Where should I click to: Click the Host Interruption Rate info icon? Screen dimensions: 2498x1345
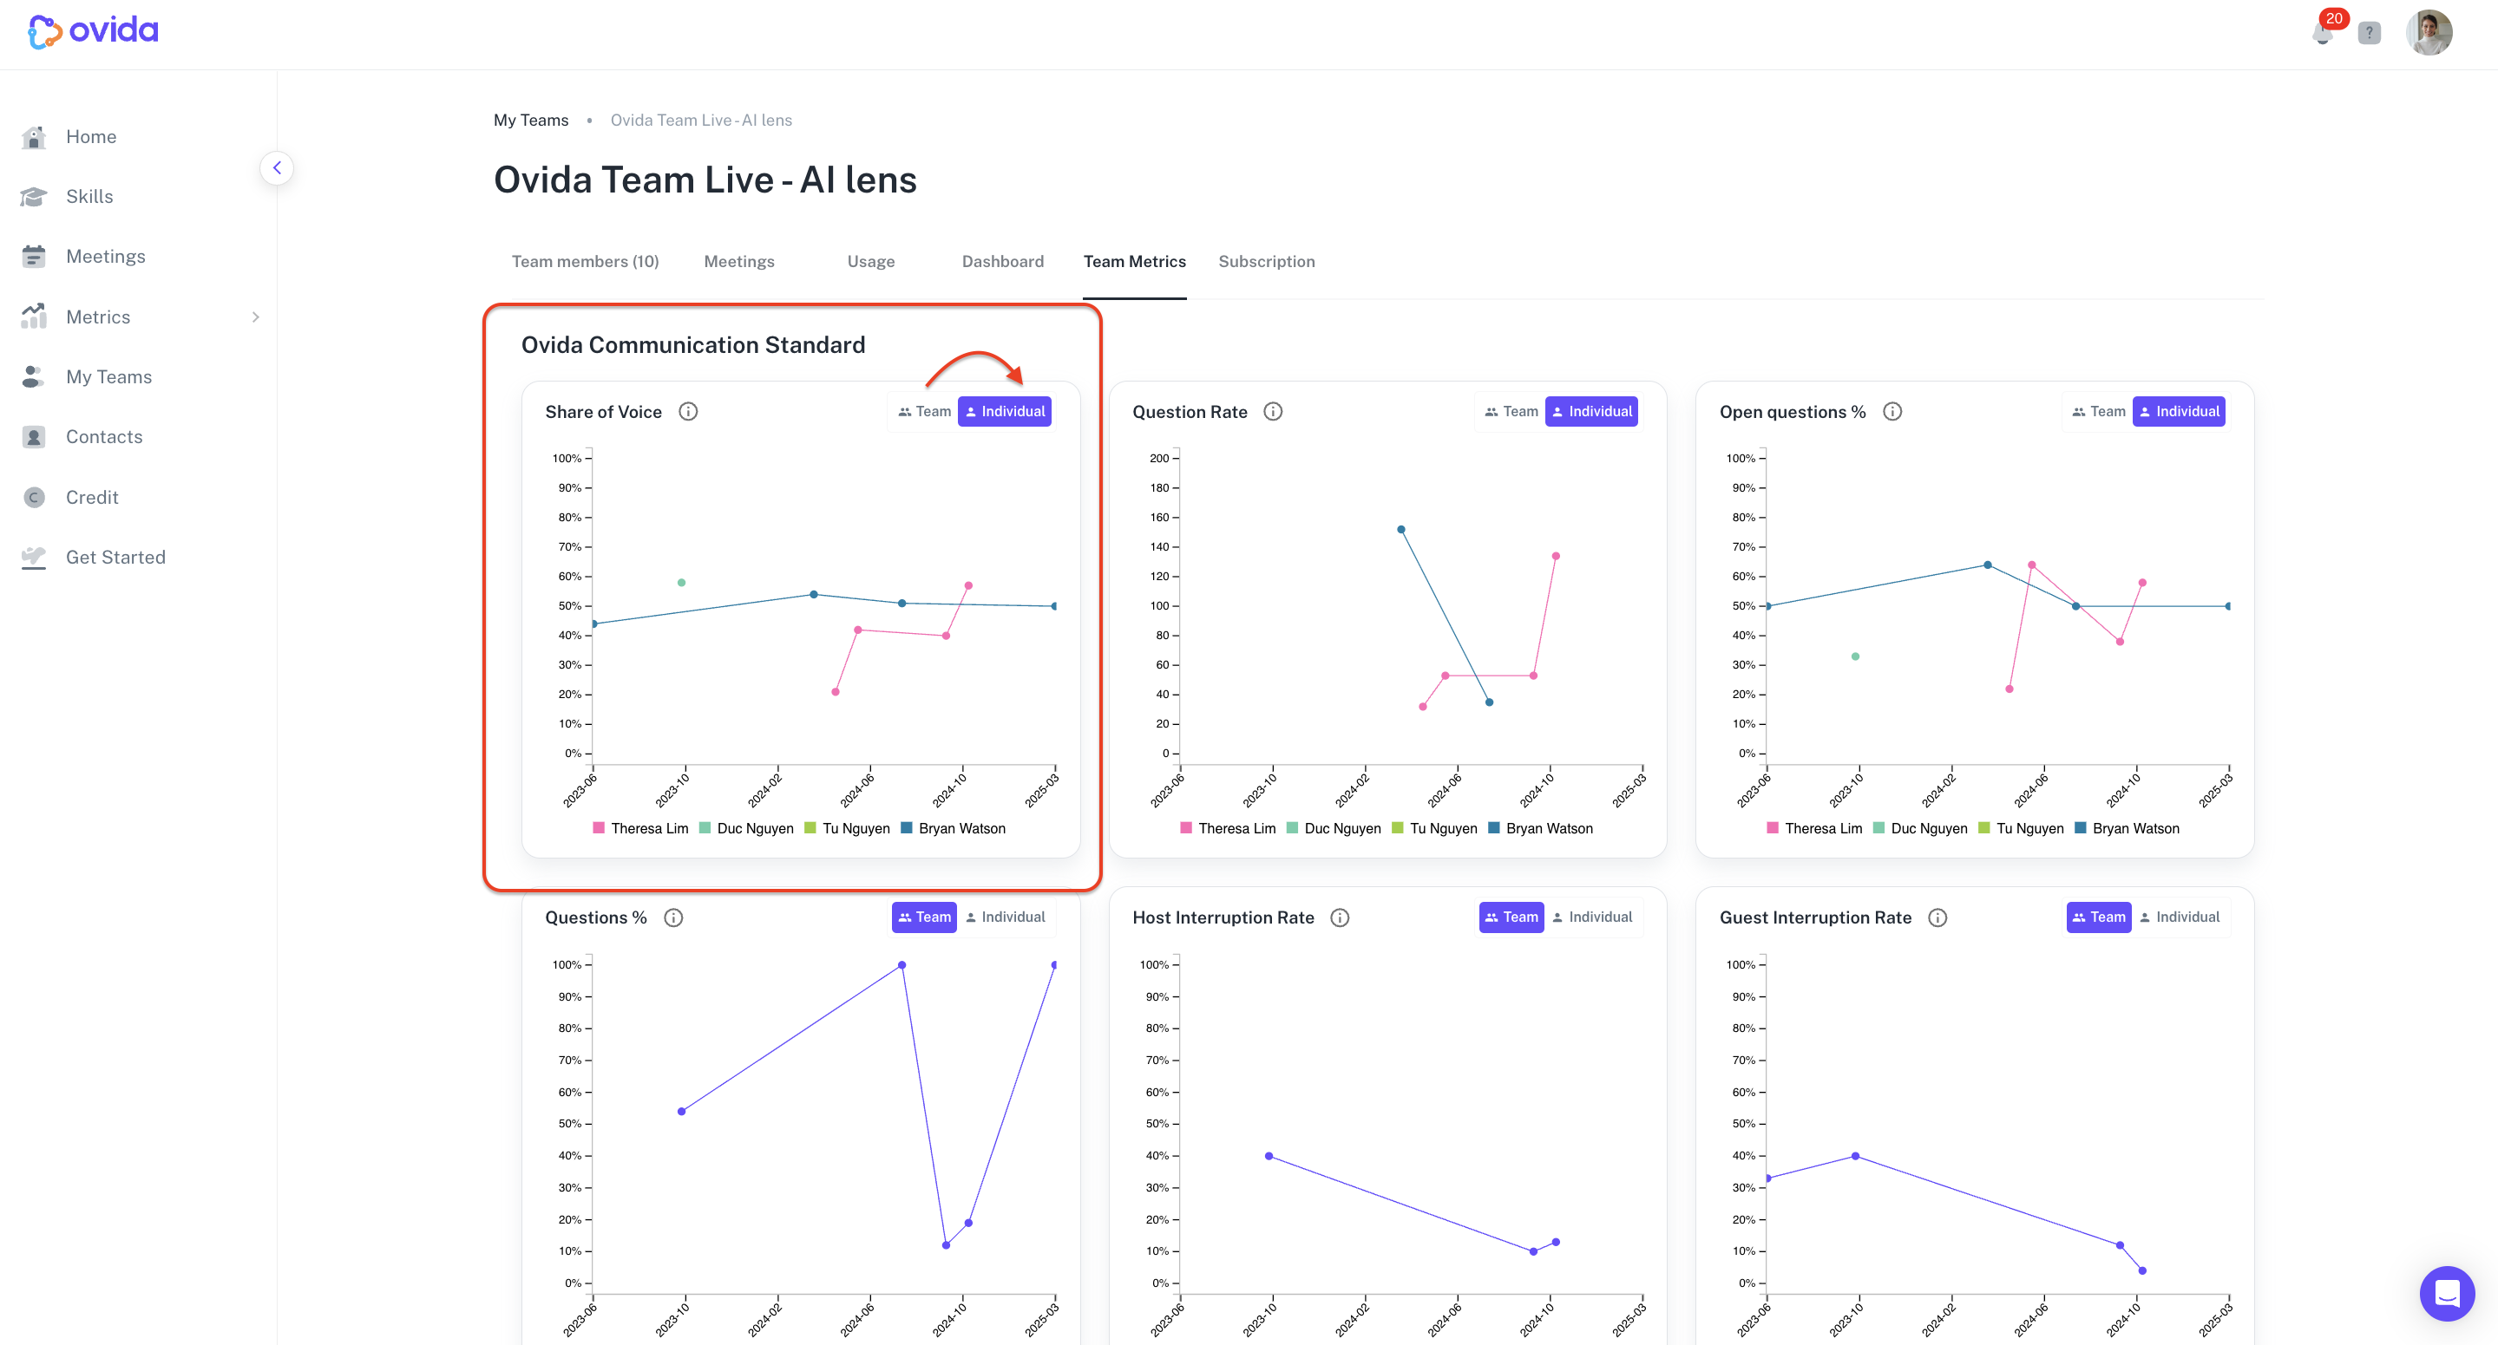click(1339, 917)
